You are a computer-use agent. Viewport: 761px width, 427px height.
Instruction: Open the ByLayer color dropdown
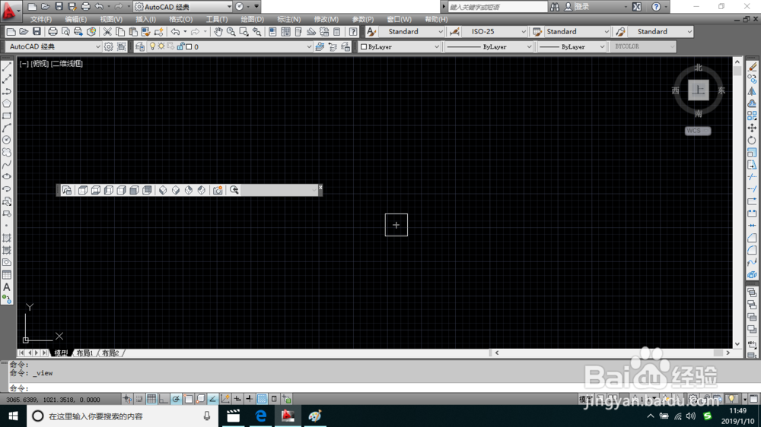[436, 46]
